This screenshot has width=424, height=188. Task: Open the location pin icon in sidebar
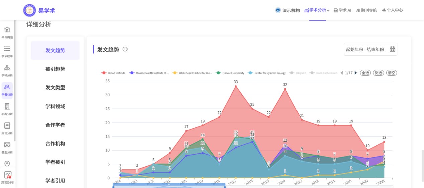coord(7,164)
